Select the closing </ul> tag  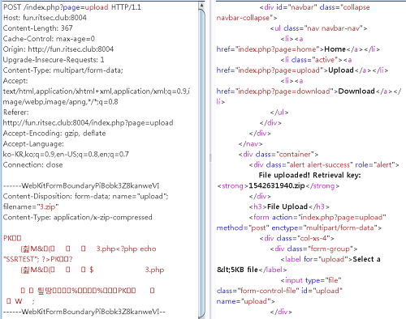[x=279, y=113]
